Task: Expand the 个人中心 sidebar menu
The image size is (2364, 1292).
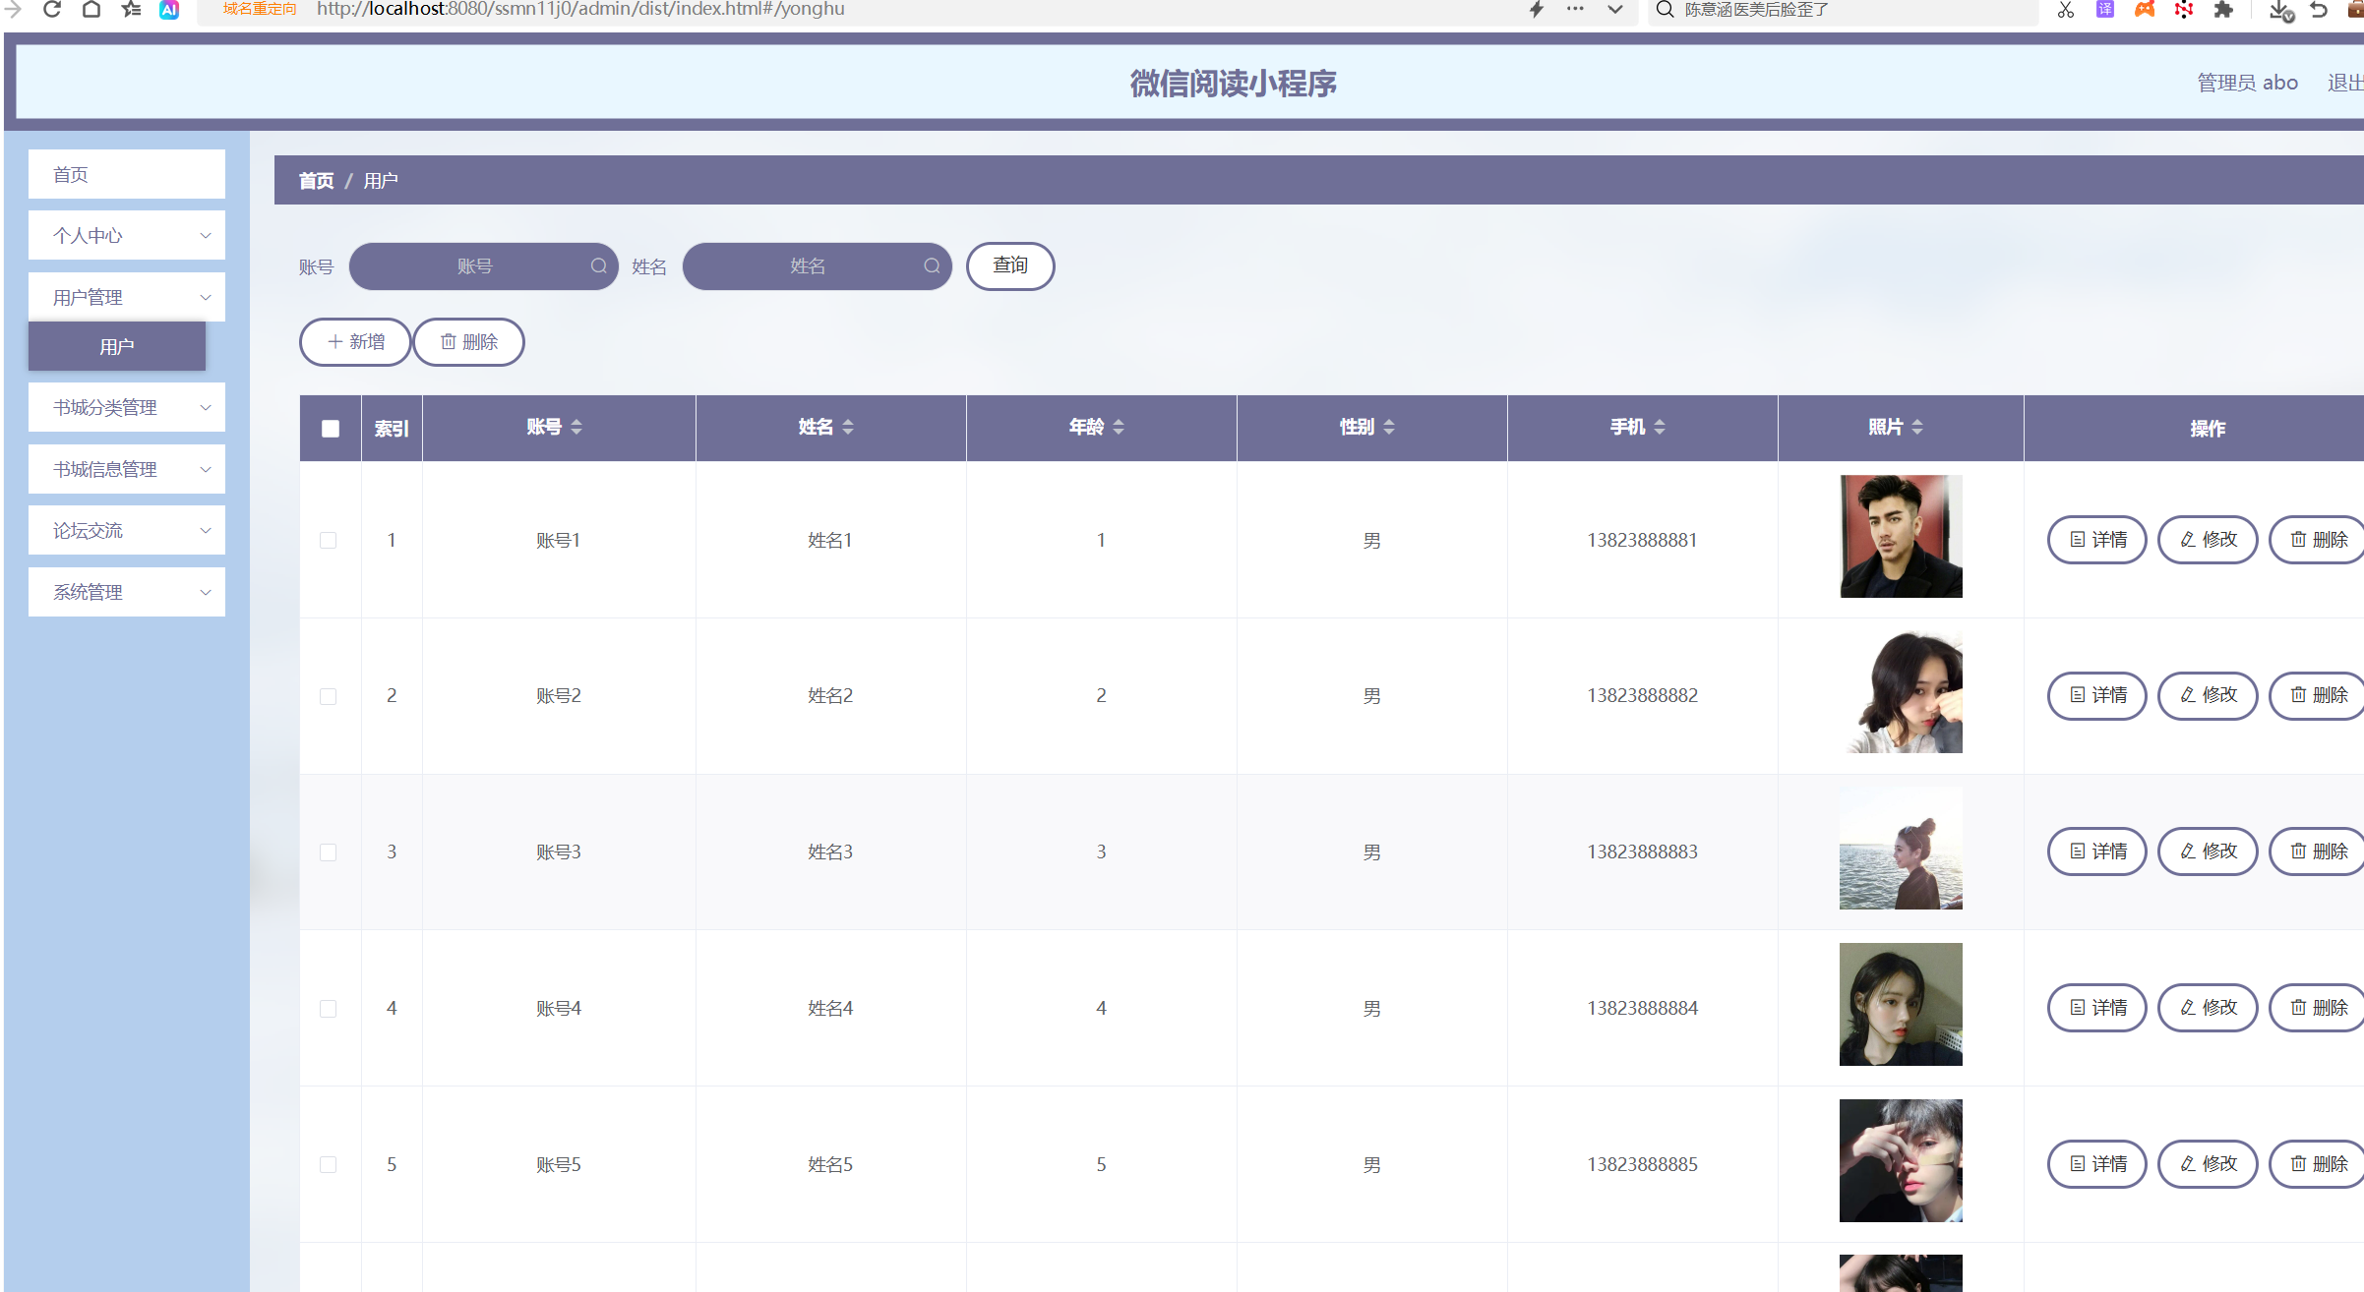Action: click(127, 236)
